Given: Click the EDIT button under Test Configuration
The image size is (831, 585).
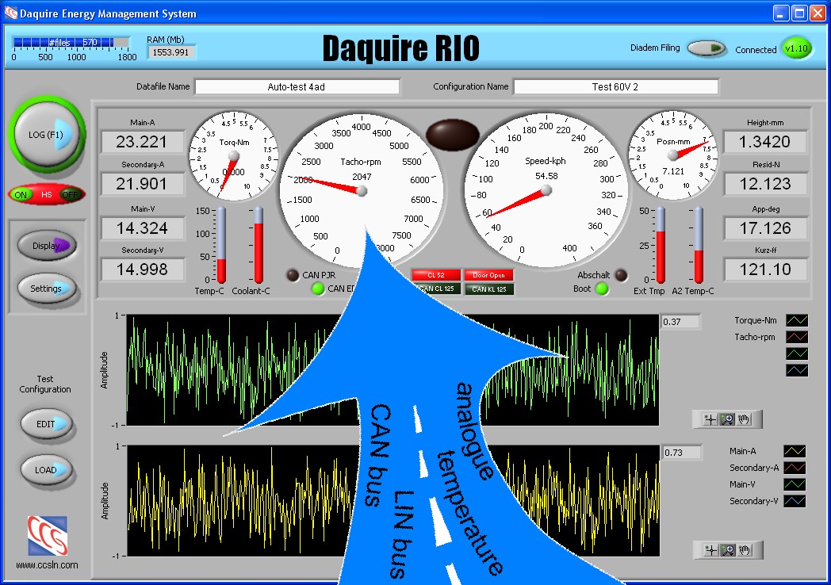Looking at the screenshot, I should (x=46, y=424).
